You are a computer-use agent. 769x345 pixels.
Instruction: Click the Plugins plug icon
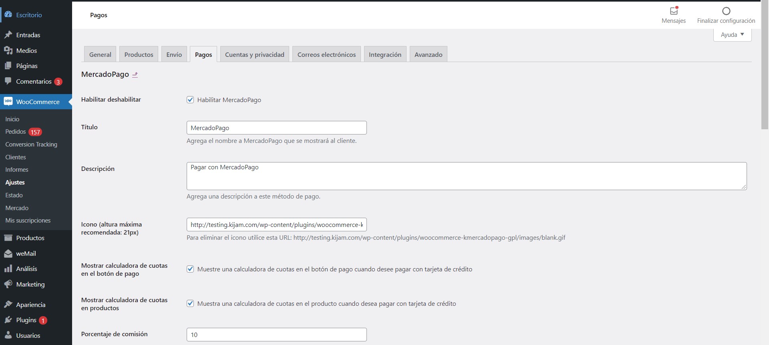click(8, 320)
